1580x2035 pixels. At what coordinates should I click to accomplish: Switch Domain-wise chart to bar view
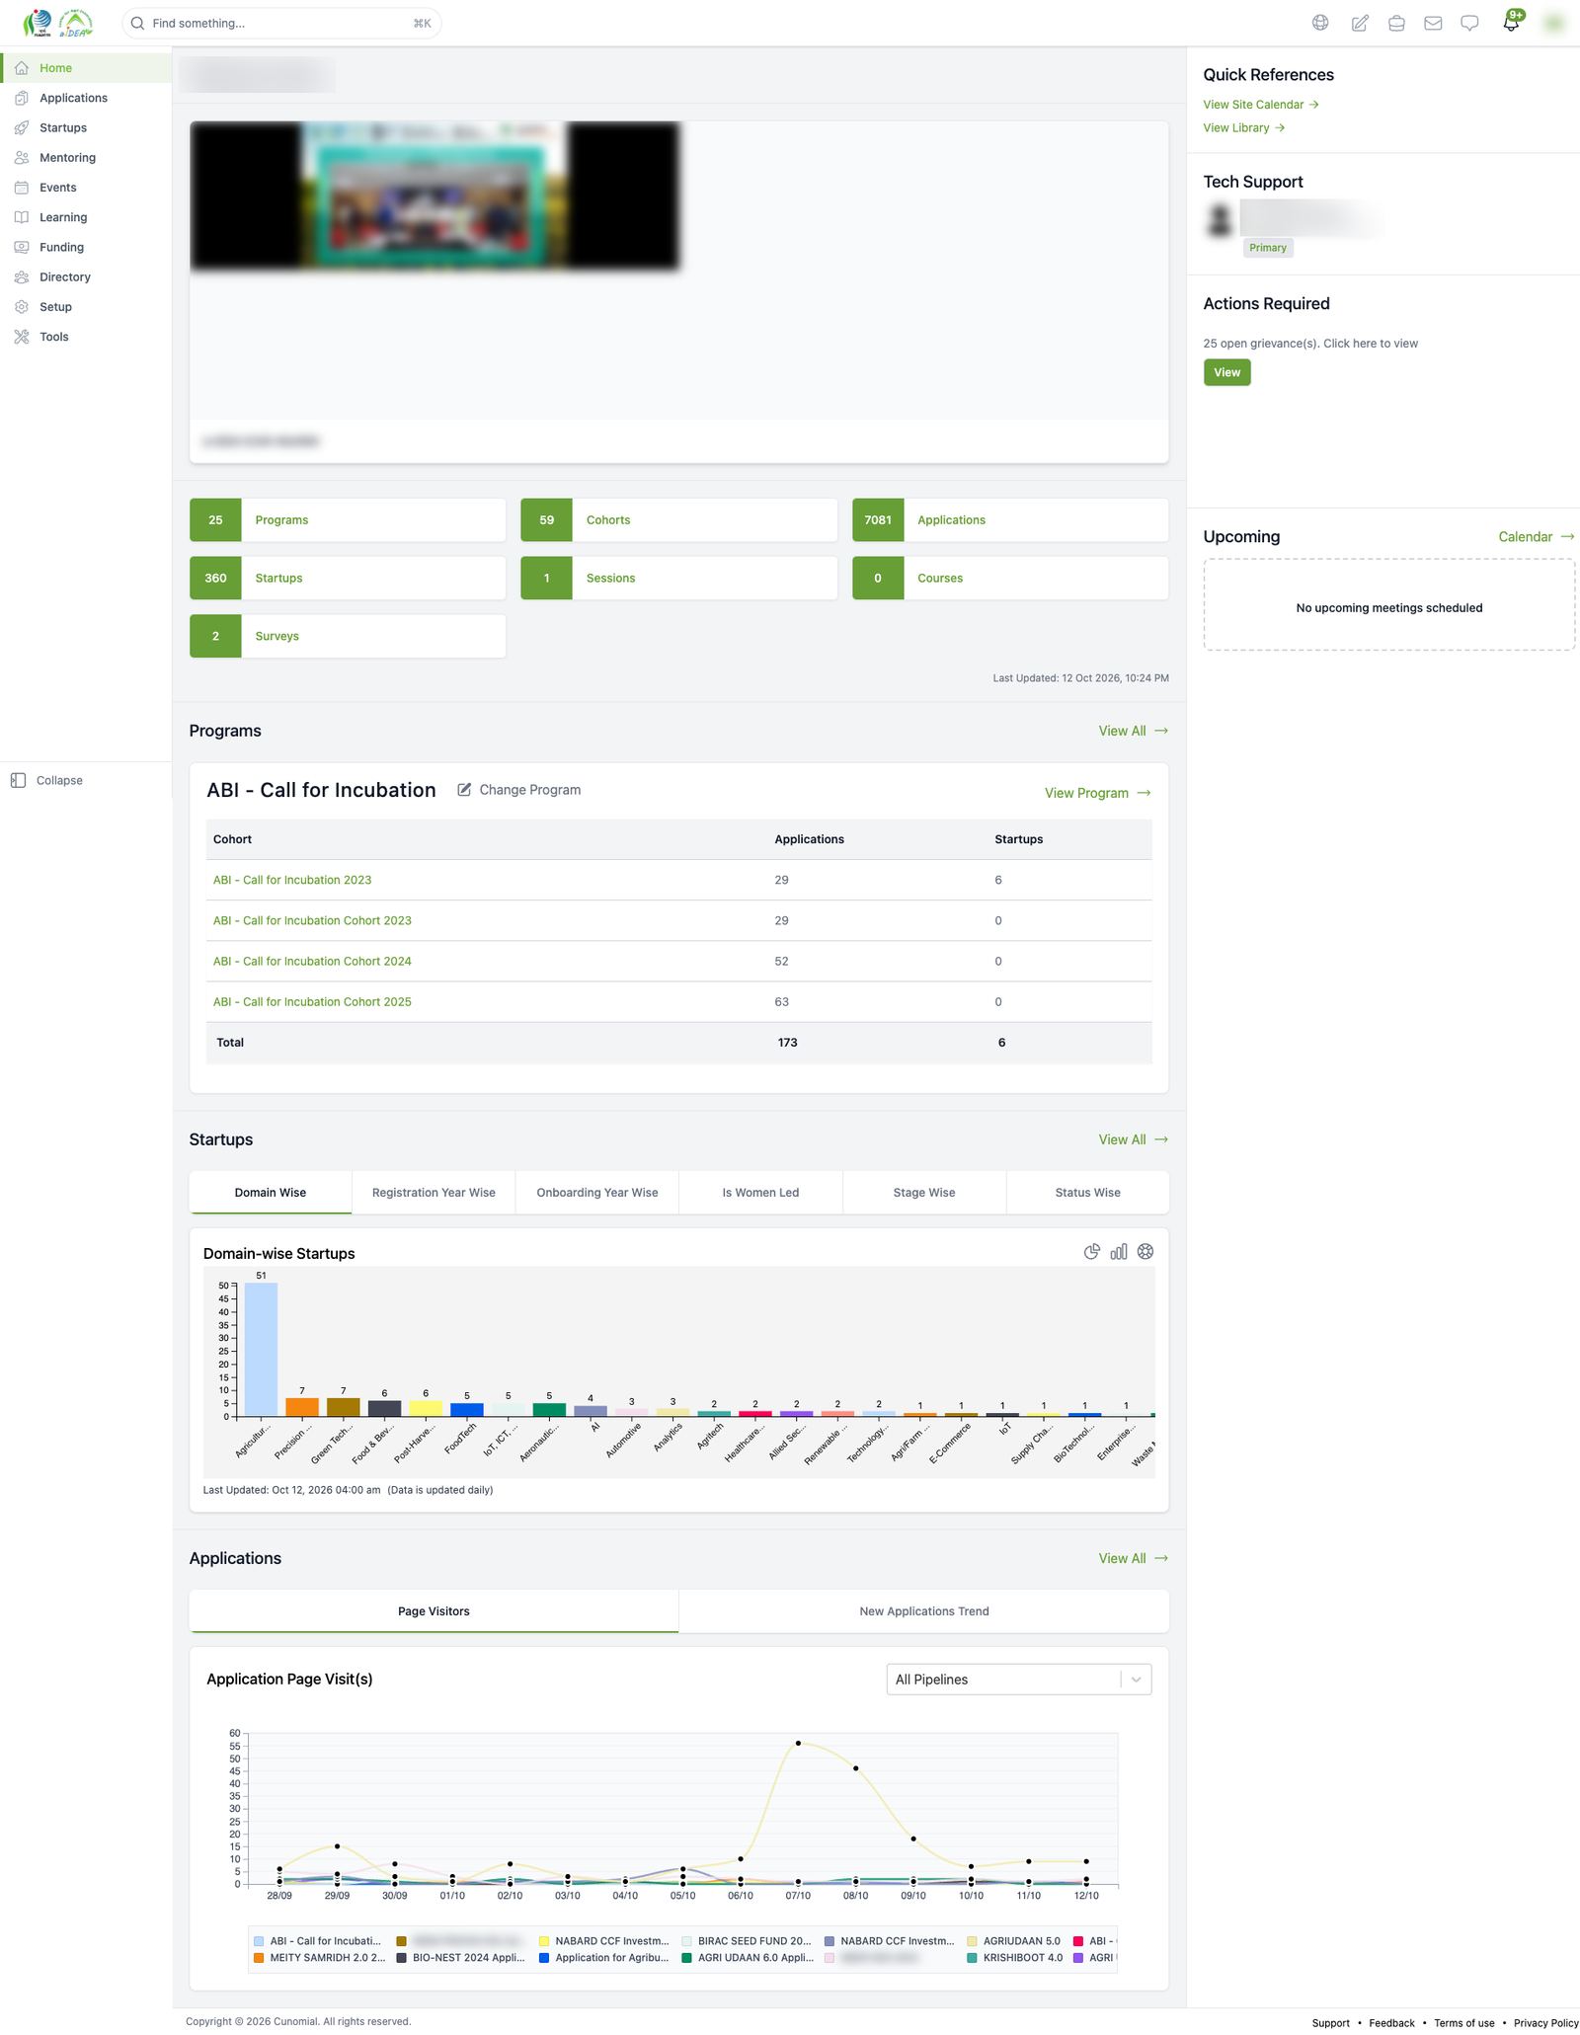click(1119, 1252)
